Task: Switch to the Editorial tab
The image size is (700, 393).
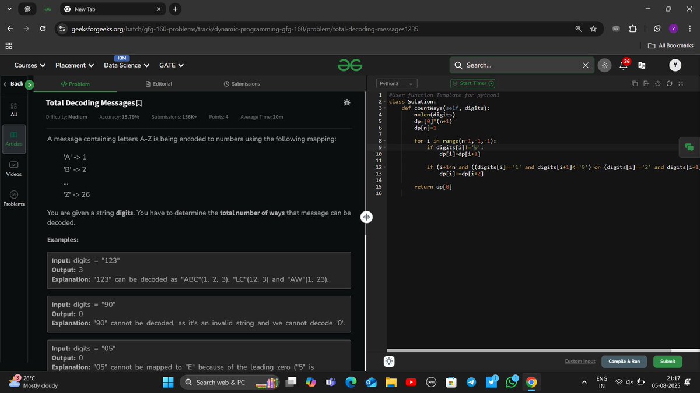Action: pyautogui.click(x=158, y=84)
